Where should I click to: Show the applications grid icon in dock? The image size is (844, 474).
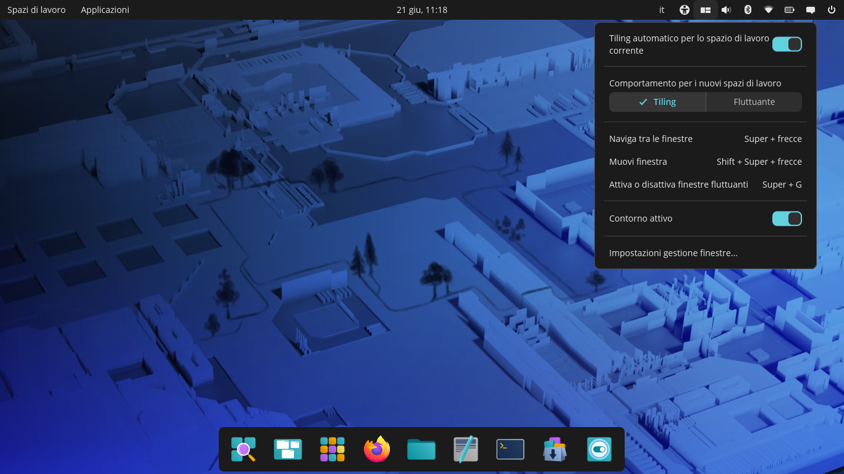click(332, 449)
